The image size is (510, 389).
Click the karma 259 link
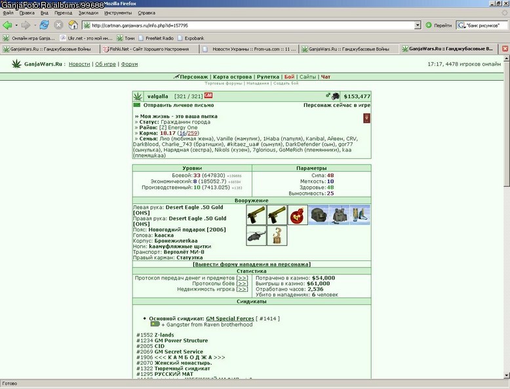point(192,133)
